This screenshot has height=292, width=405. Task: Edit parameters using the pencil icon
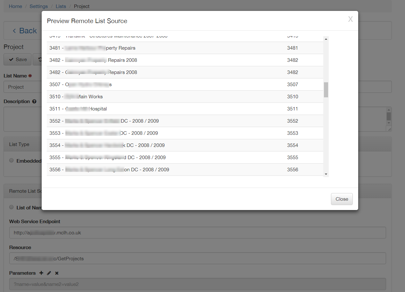tap(49, 273)
